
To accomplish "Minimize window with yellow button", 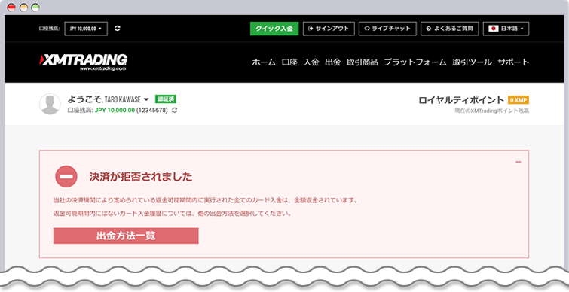I will [x=23, y=8].
